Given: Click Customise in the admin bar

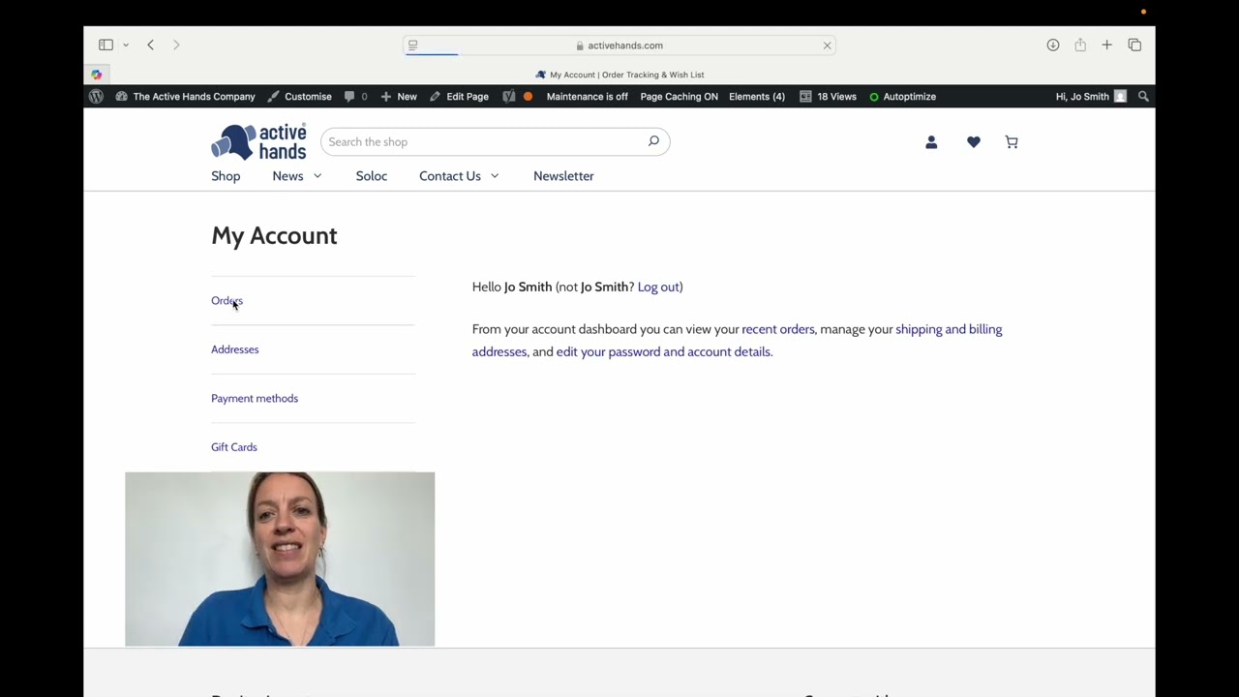Looking at the screenshot, I should click(300, 97).
